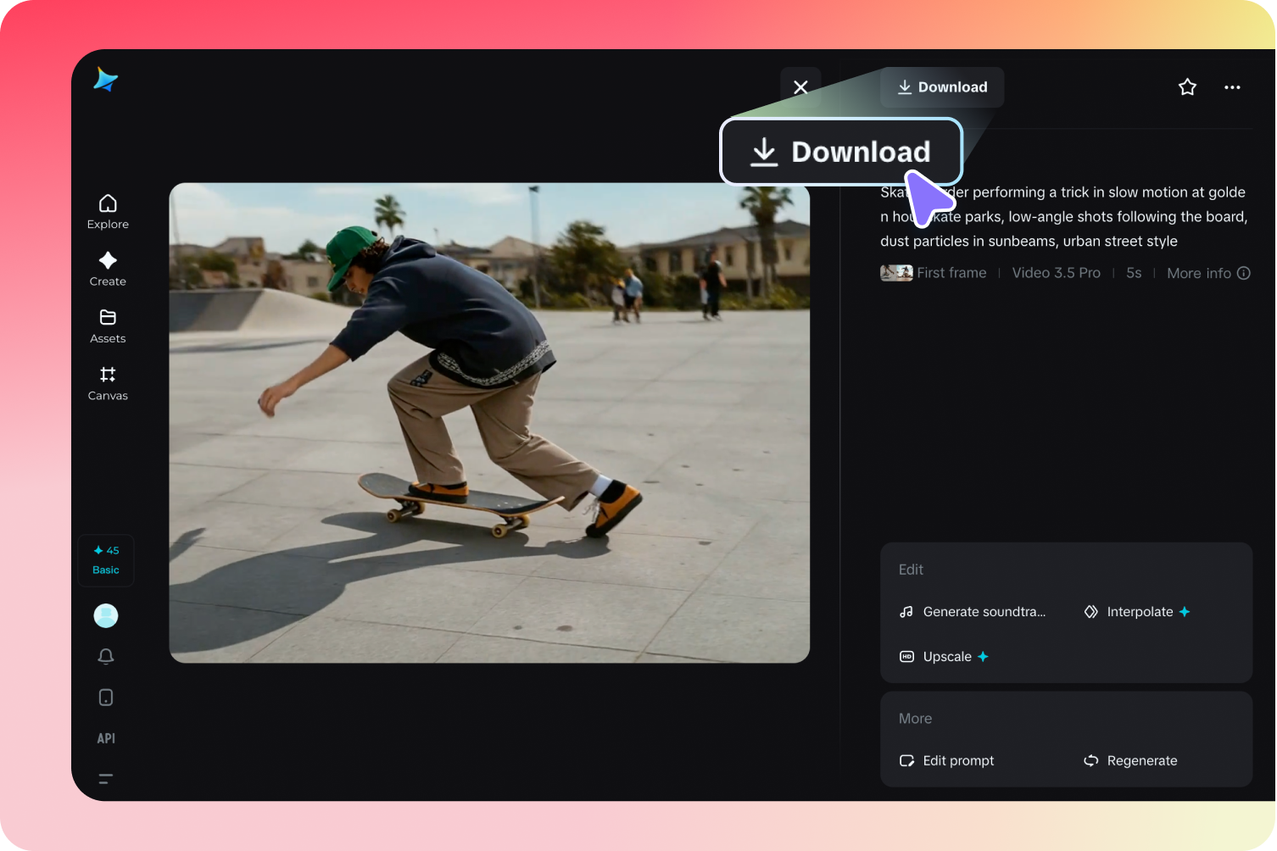Go to the Explore home section
The width and height of the screenshot is (1277, 851).
click(x=107, y=211)
